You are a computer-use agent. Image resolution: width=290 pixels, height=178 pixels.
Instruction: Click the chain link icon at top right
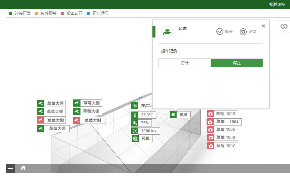[284, 26]
